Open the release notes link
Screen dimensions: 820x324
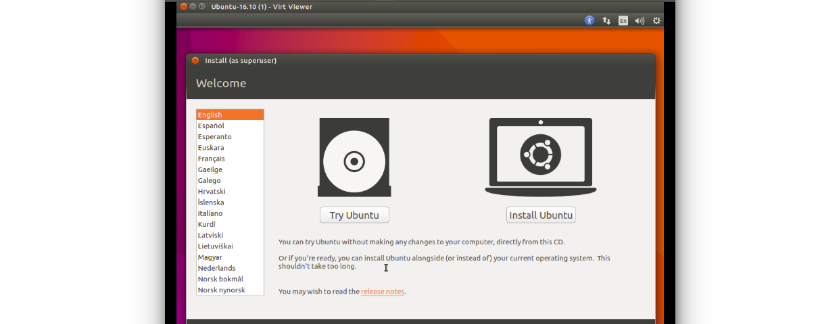(383, 292)
